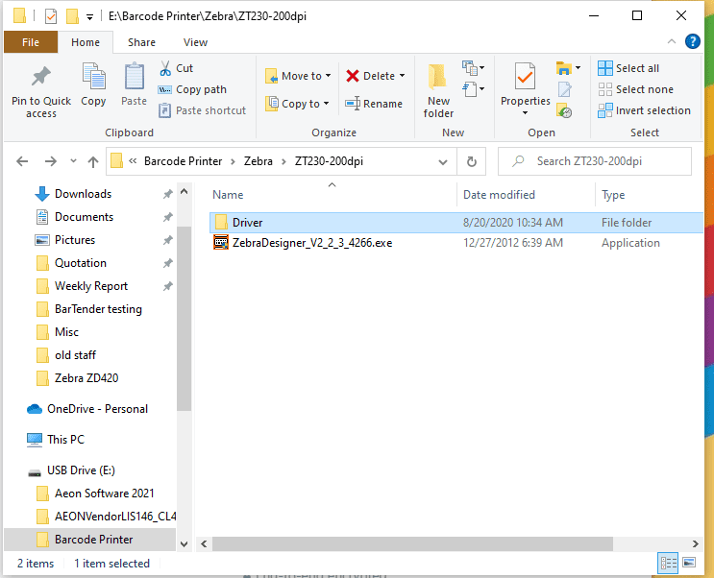714x578 pixels.
Task: Unpin Quotation from Quick access
Action: pos(167,263)
